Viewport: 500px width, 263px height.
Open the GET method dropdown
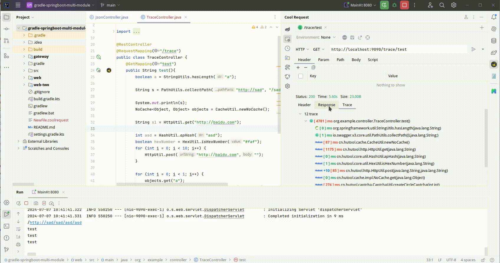(318, 49)
